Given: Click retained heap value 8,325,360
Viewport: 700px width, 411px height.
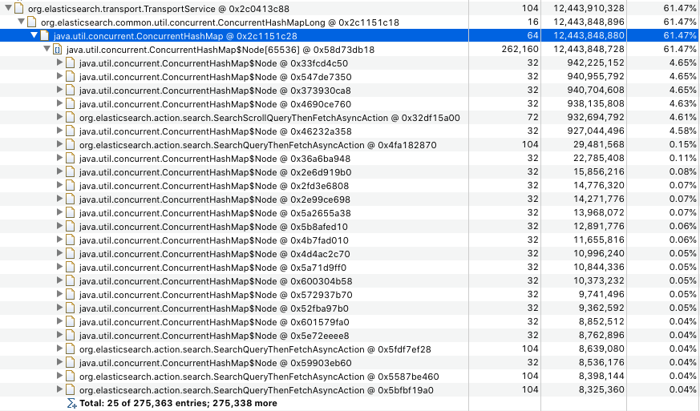Looking at the screenshot, I should [x=601, y=389].
